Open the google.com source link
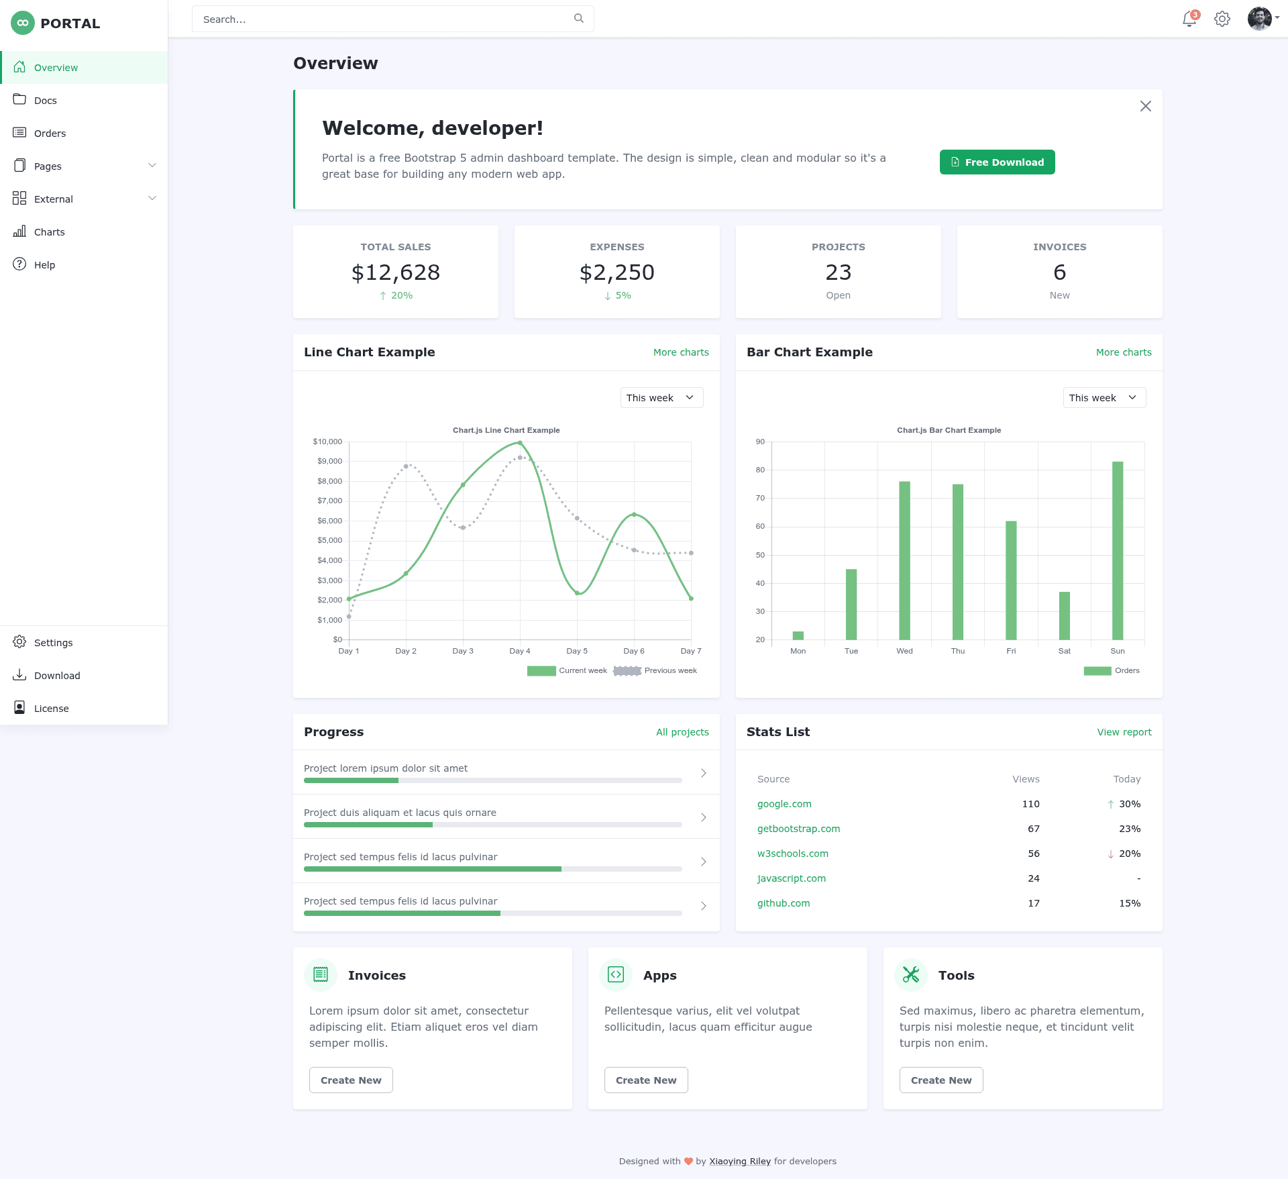 [x=784, y=804]
